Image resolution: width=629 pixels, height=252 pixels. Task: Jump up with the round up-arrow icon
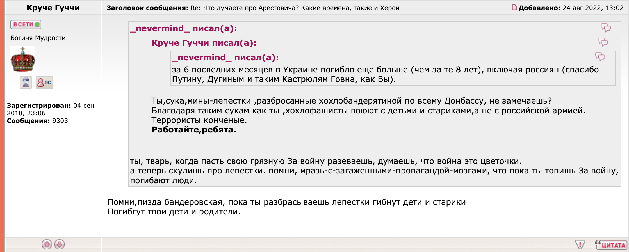pyautogui.click(x=47, y=244)
